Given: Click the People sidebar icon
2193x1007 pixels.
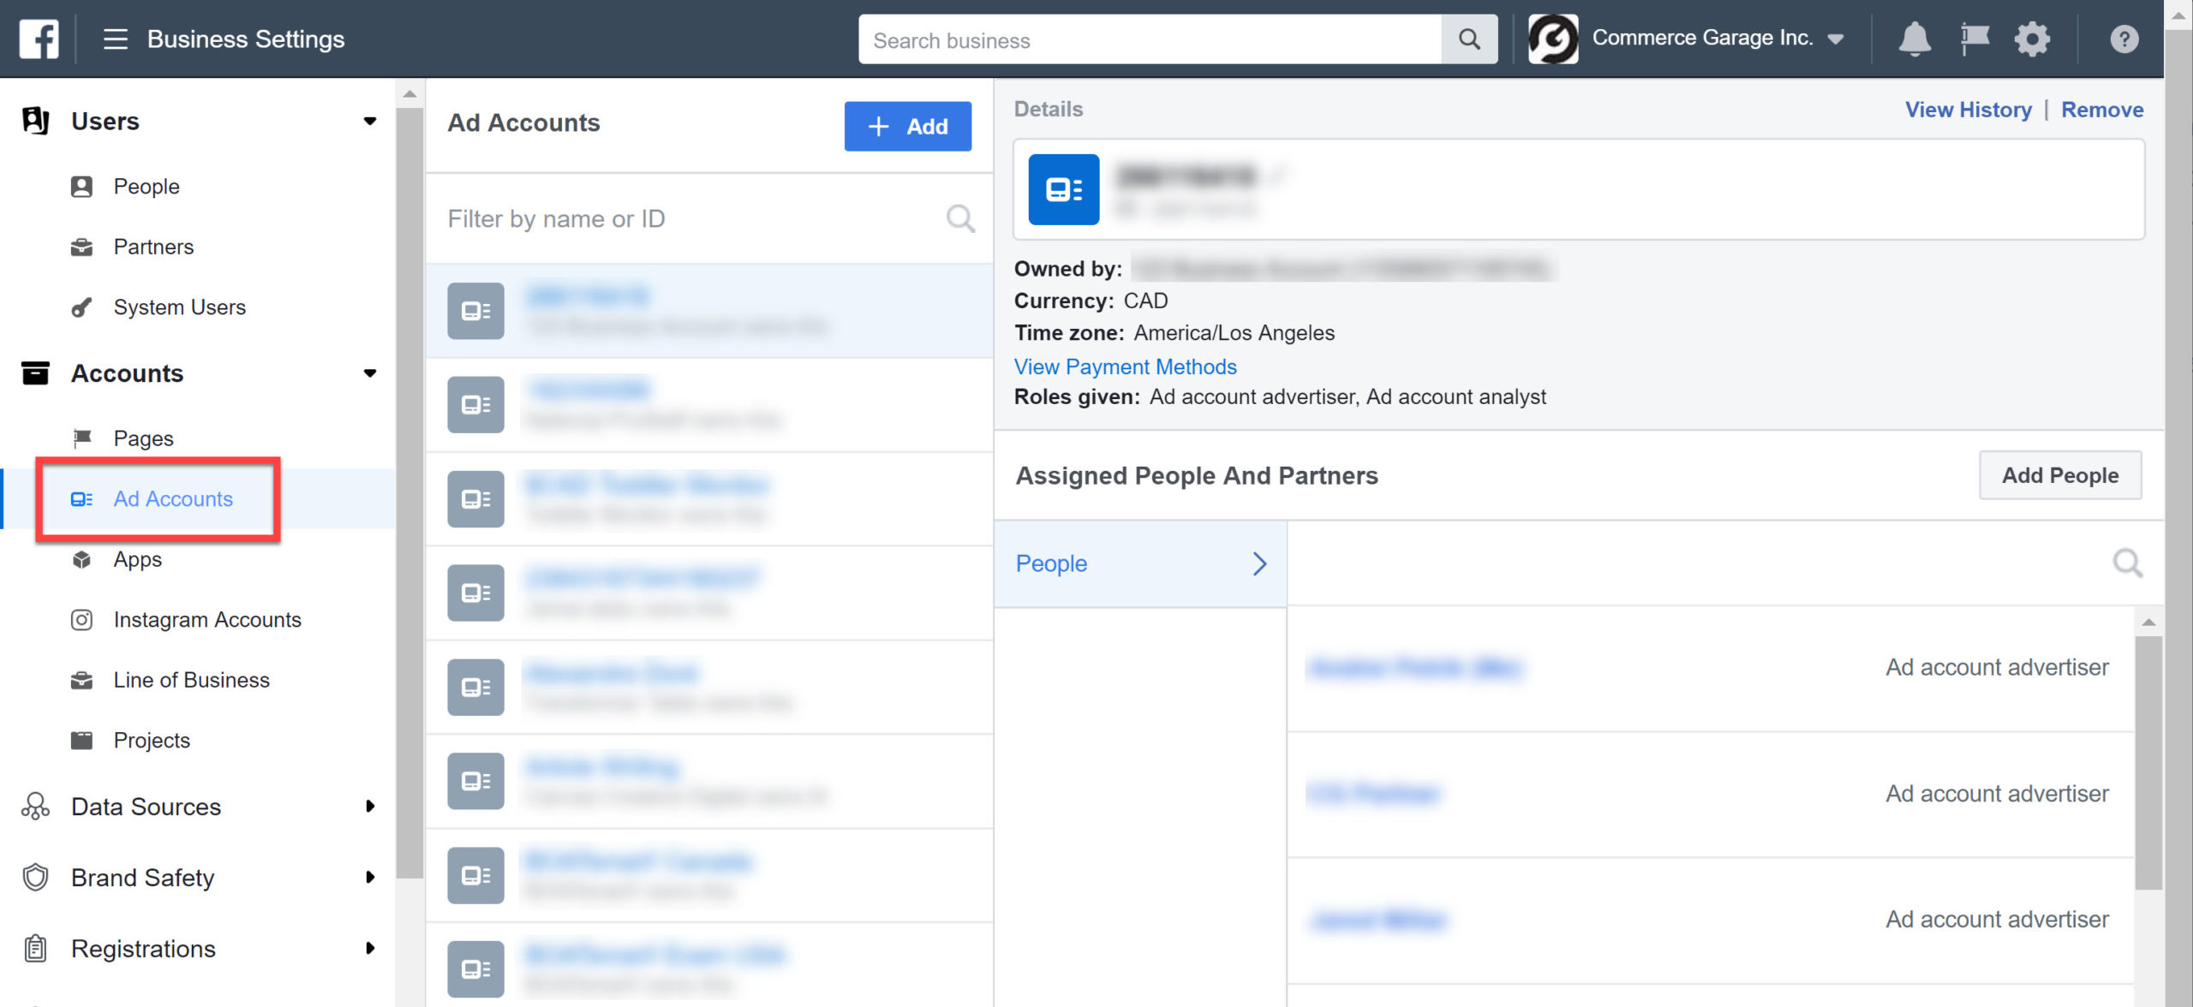Looking at the screenshot, I should pyautogui.click(x=81, y=186).
